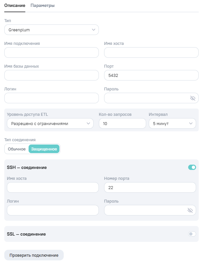
Task: Select the Обычное connection type
Action: (17, 149)
